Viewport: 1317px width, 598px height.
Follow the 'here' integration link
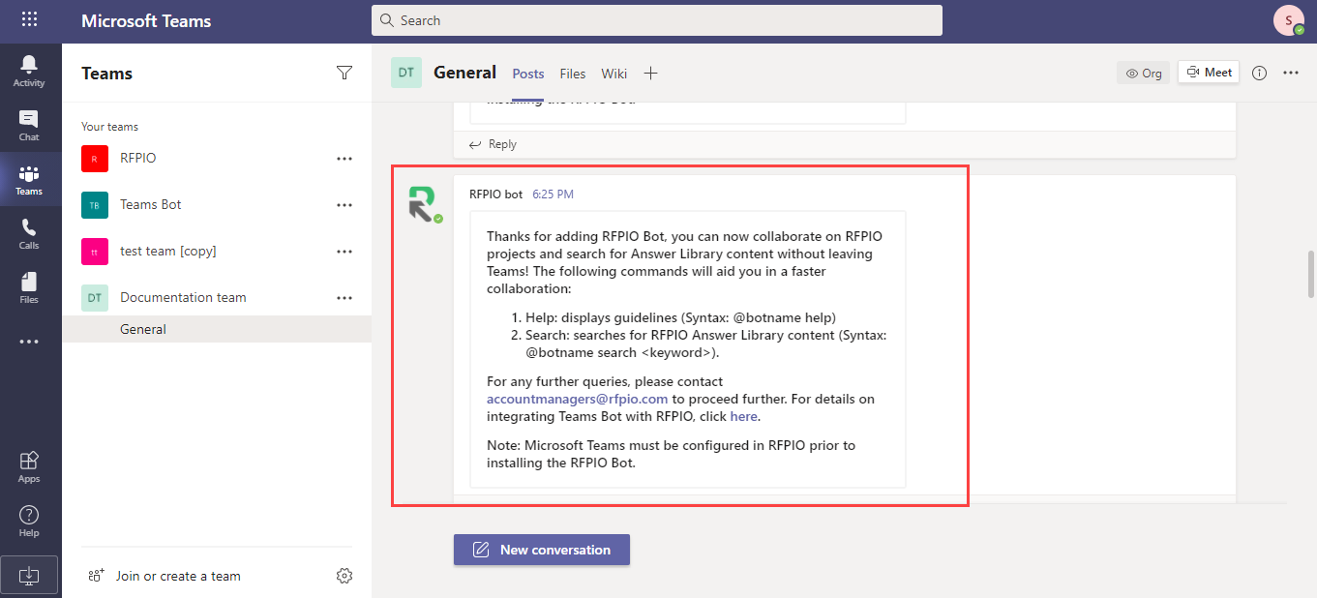[743, 416]
